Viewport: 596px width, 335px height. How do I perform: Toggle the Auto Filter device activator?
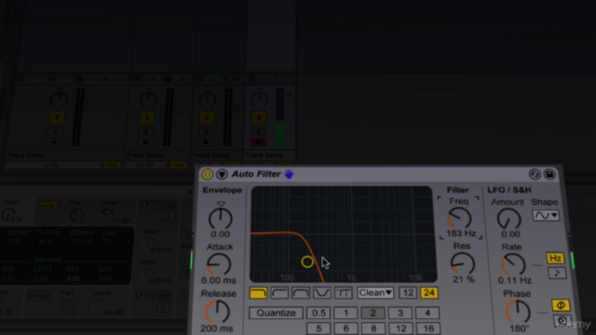[207, 174]
